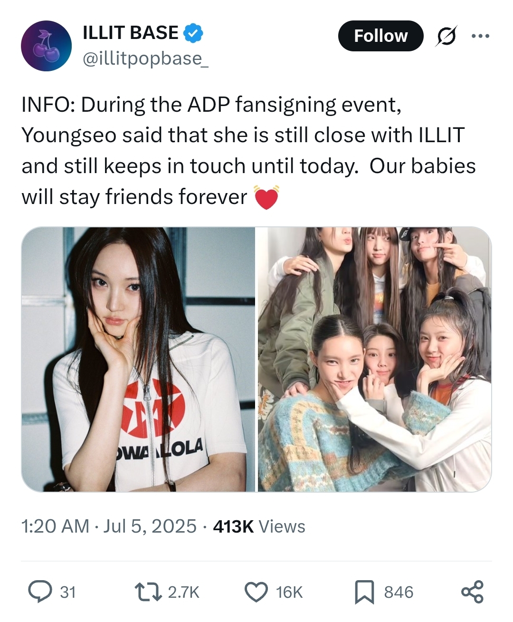Viewport: 513px width, 622px height.
Task: Tap the Grok slashed-circle icon
Action: point(446,36)
